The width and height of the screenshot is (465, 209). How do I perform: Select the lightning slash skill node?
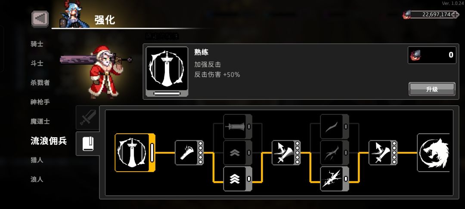click(335, 178)
